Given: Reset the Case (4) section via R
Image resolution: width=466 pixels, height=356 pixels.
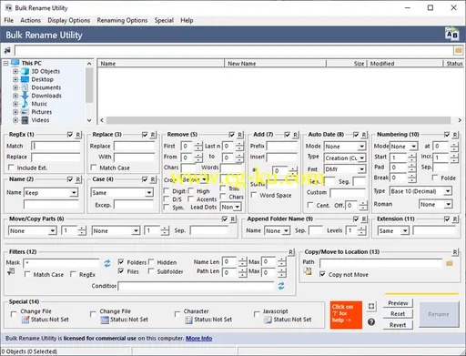Looking at the screenshot, I should coord(153,179).
